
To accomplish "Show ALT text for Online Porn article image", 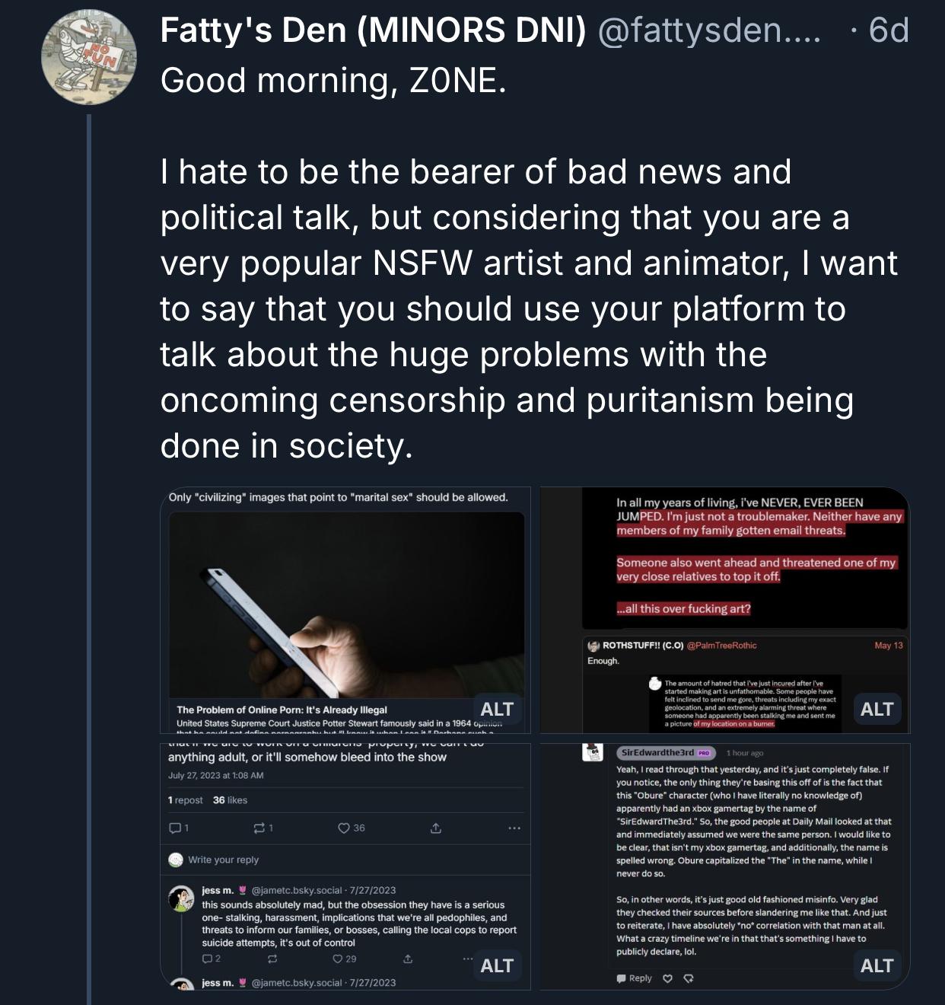I will [497, 709].
